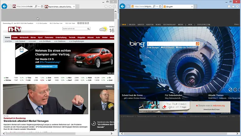
Task: Select the 'Seiten aus Deutschland' radio option
Action: [177, 47]
